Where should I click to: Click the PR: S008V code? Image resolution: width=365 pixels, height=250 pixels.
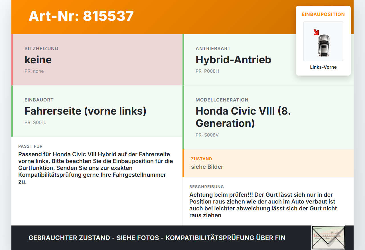(207, 135)
